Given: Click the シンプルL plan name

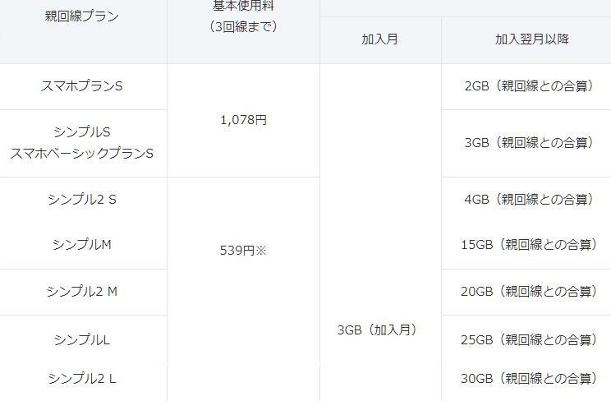Looking at the screenshot, I should coord(81,339).
